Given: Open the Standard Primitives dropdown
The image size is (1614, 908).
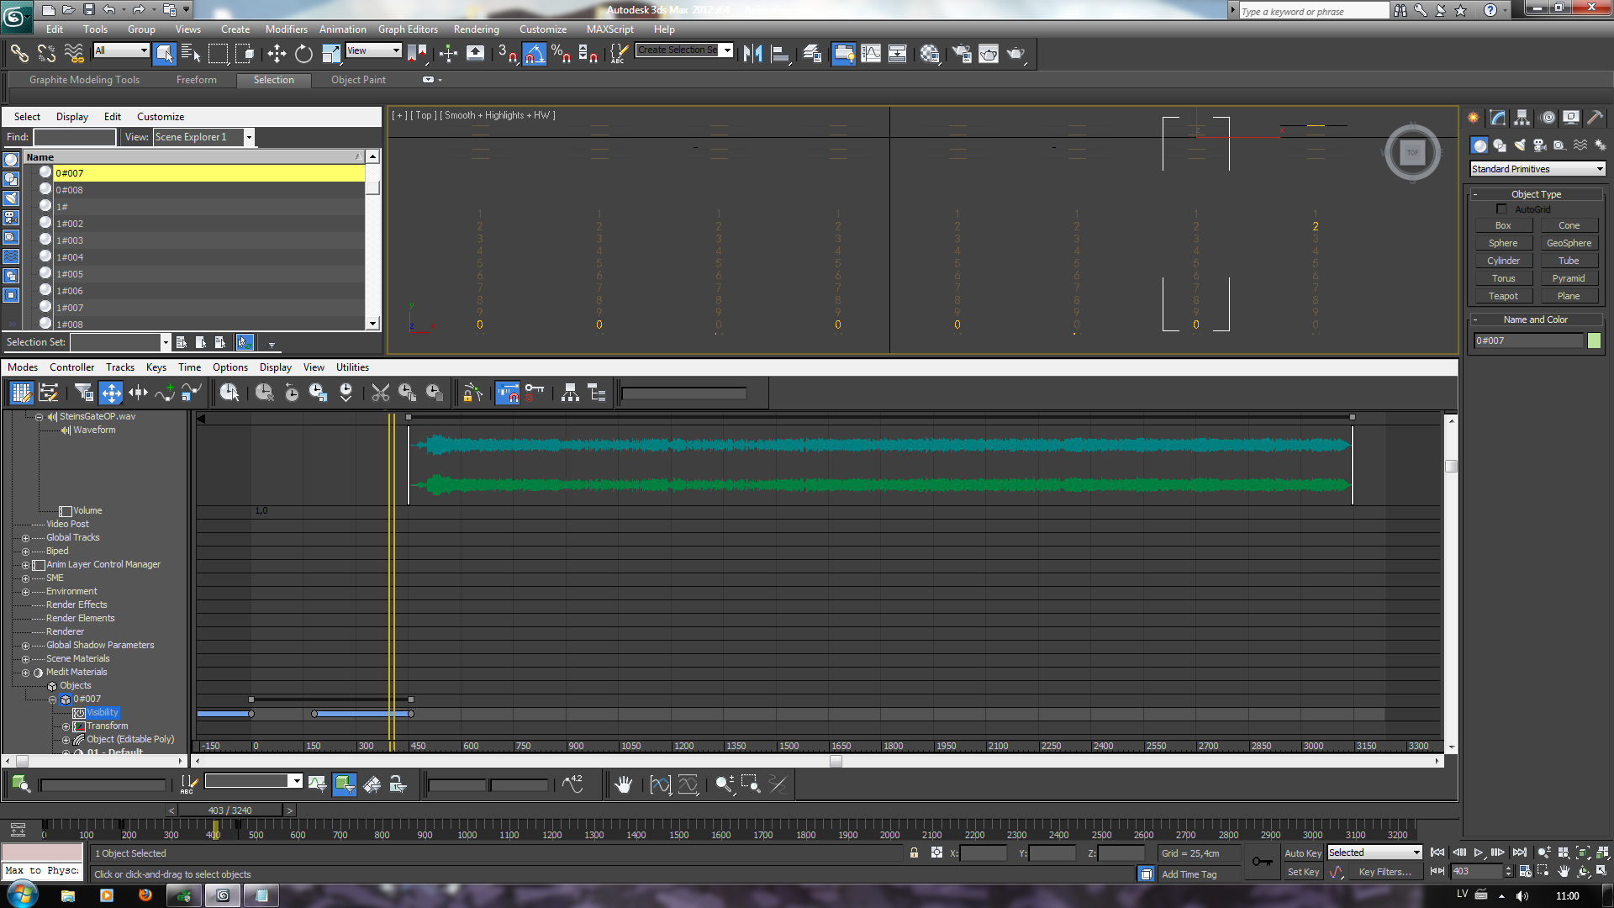Looking at the screenshot, I should (1537, 169).
